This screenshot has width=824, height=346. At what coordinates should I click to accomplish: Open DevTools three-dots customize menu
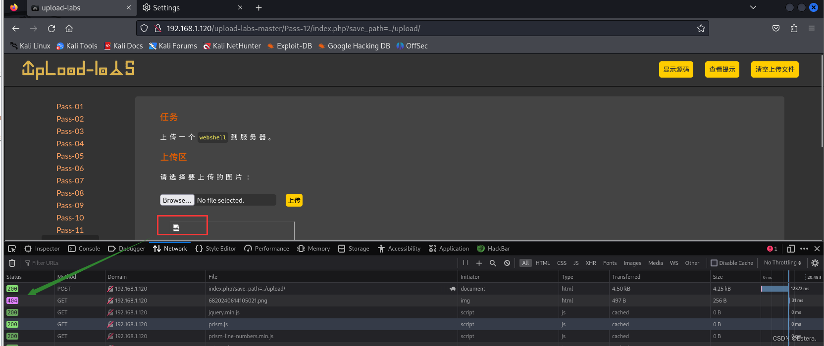click(804, 249)
